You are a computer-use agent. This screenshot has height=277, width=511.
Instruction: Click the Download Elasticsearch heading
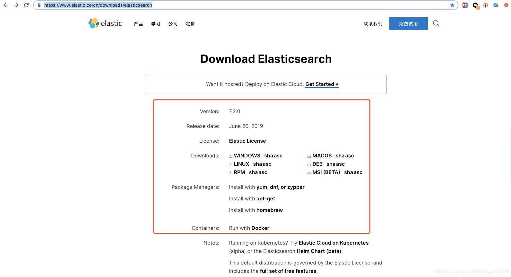[x=266, y=59]
